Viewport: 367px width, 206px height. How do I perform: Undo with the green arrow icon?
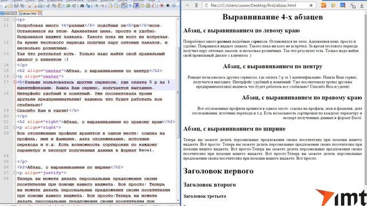(68, 5)
